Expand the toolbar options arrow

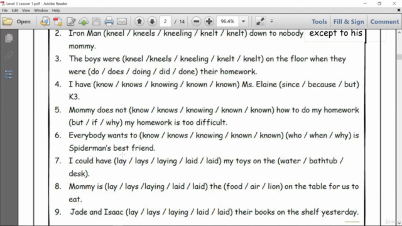point(272,21)
